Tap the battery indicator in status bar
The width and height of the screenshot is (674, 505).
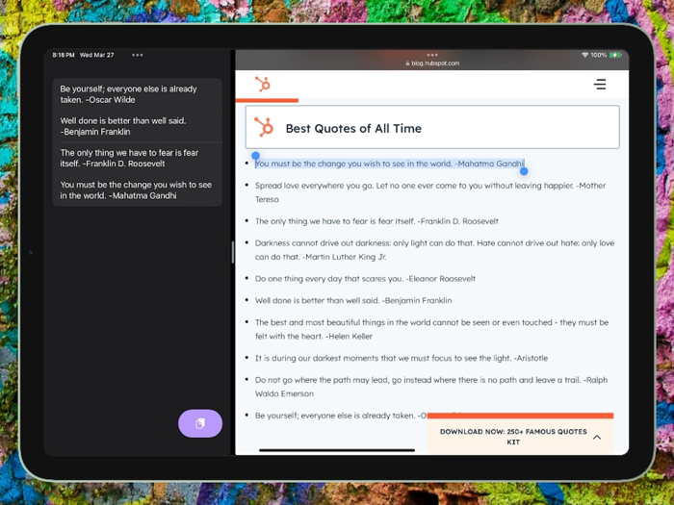click(x=615, y=55)
